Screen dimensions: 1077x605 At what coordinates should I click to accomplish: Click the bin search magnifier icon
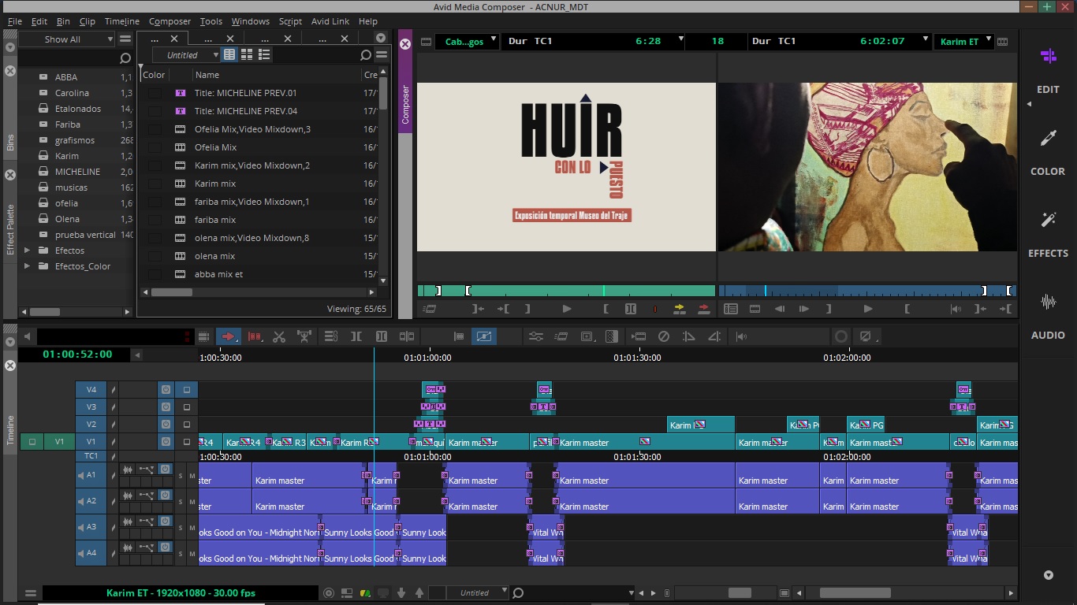pyautogui.click(x=365, y=55)
